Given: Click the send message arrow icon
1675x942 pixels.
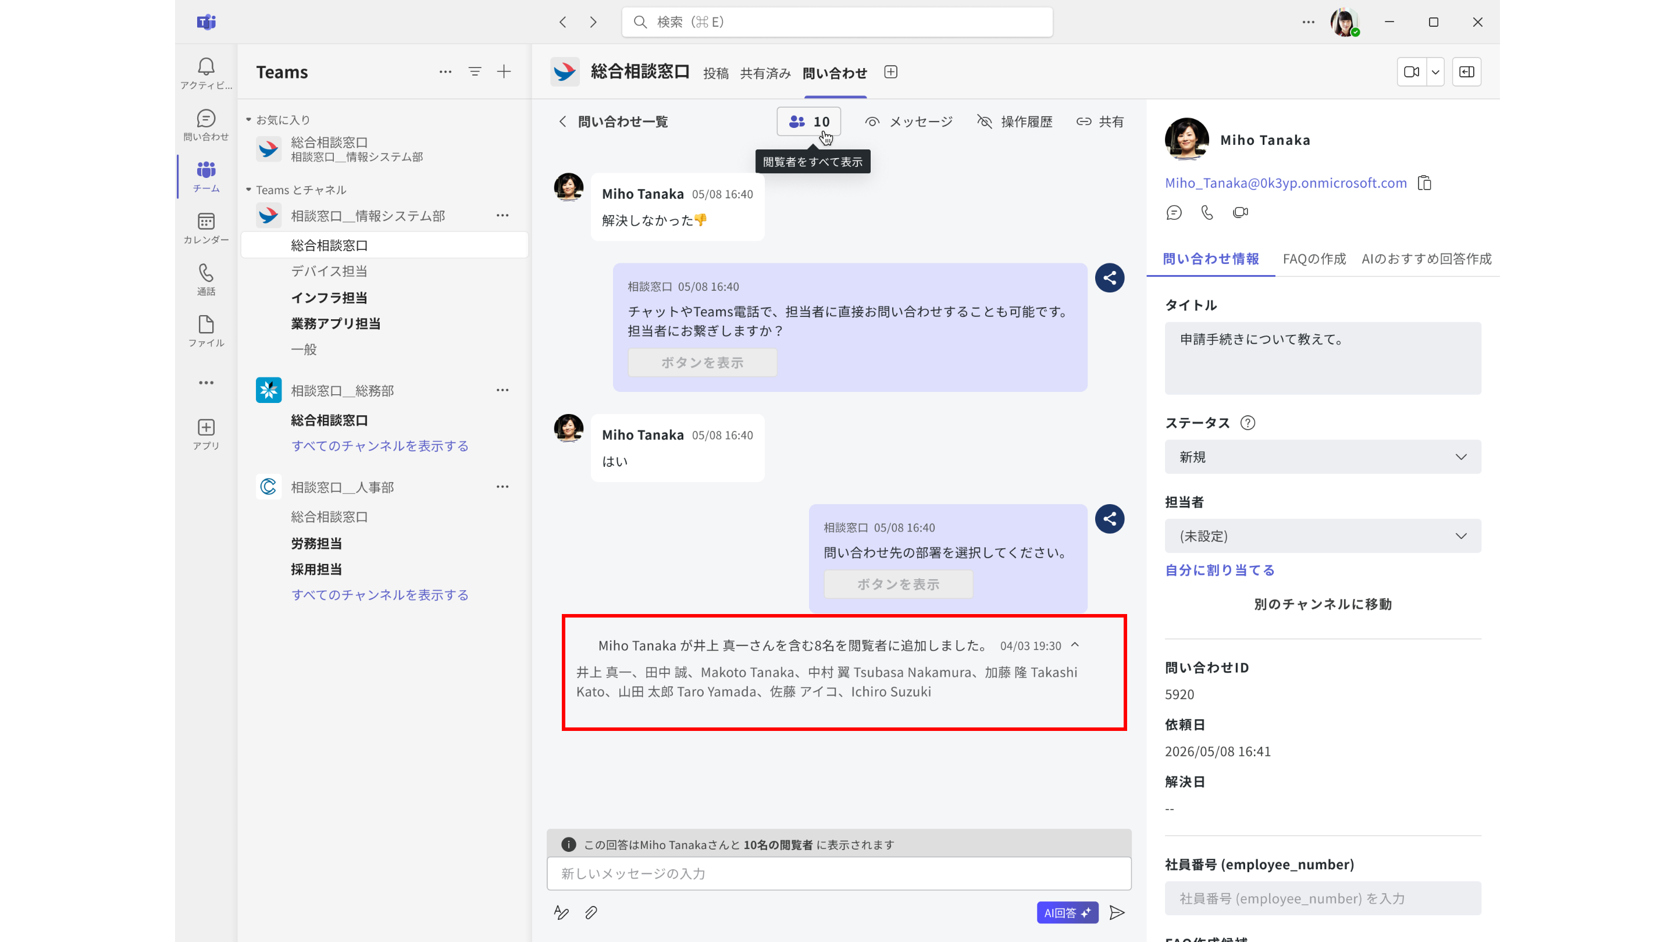Looking at the screenshot, I should 1117,913.
